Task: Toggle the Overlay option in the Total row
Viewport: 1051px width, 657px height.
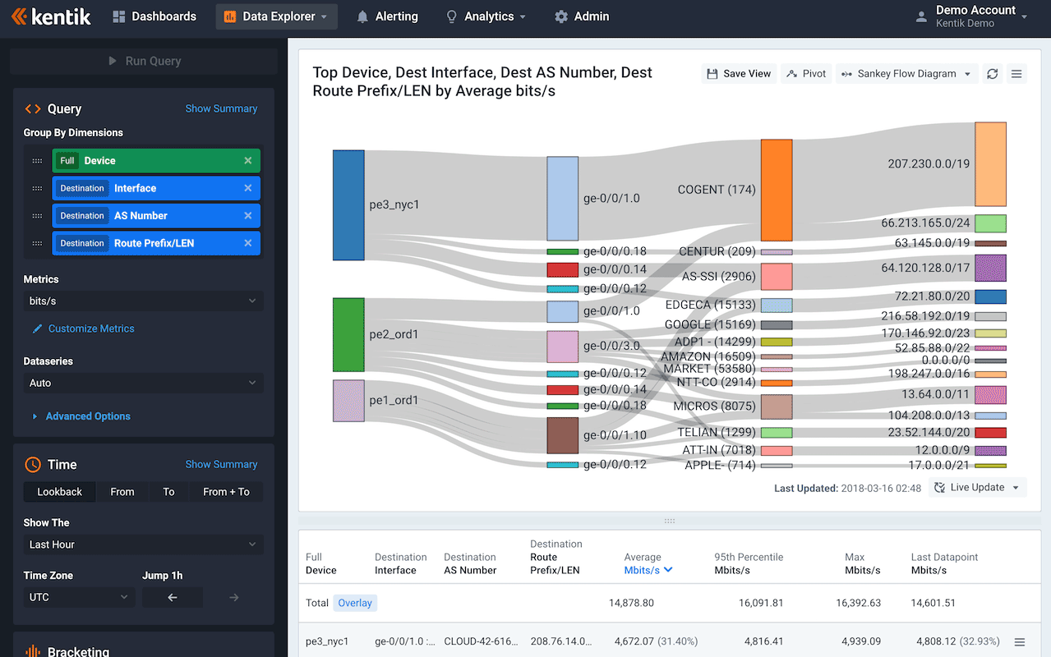Action: pyautogui.click(x=354, y=602)
